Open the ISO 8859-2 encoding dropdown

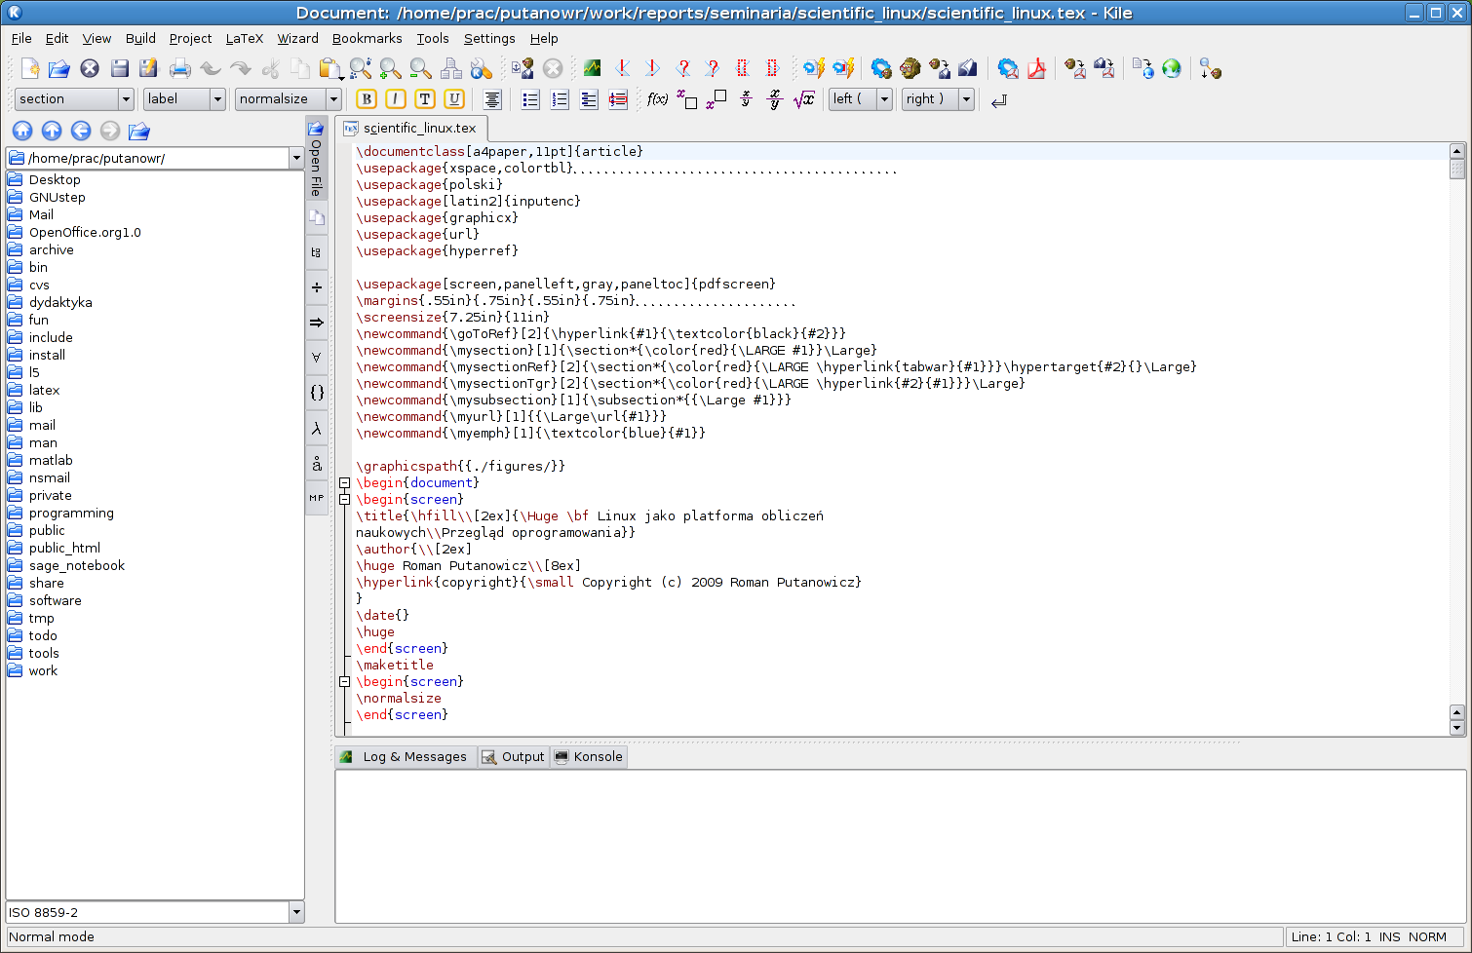click(x=296, y=912)
